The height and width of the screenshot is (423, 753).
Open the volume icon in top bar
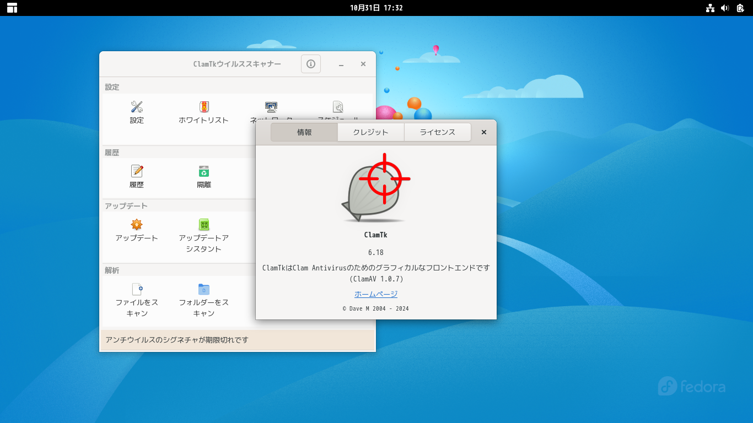[x=725, y=8]
